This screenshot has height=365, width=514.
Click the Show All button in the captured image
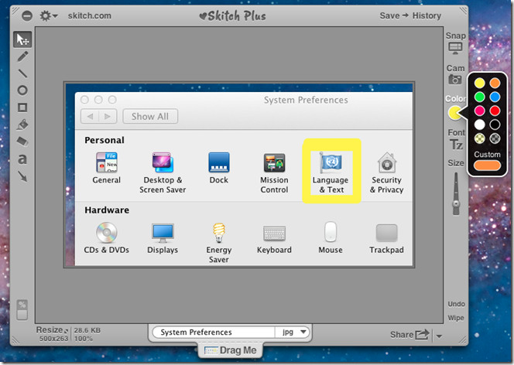[150, 116]
